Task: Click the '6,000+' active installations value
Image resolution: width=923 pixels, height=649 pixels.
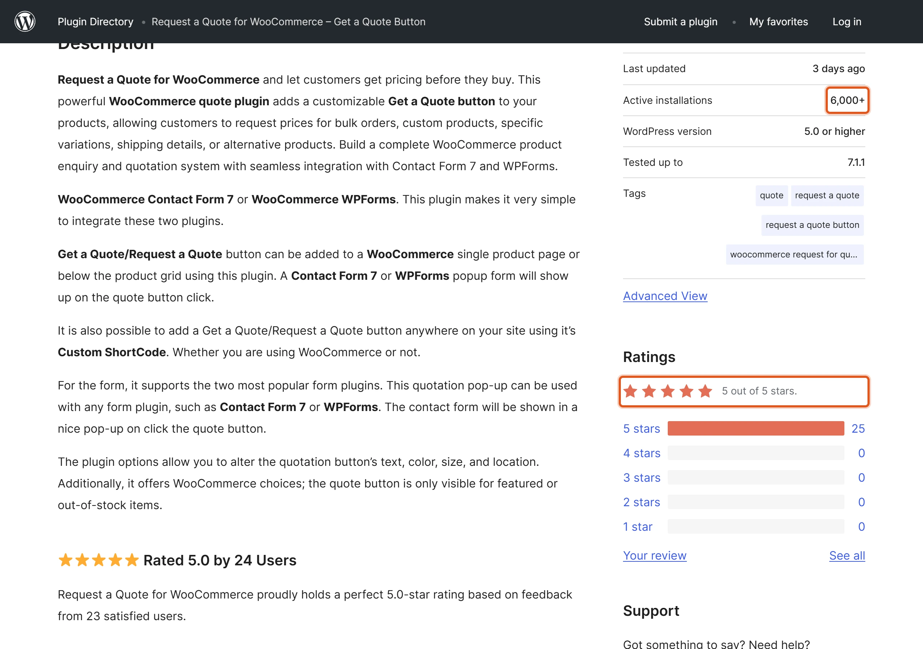Action: (x=847, y=100)
